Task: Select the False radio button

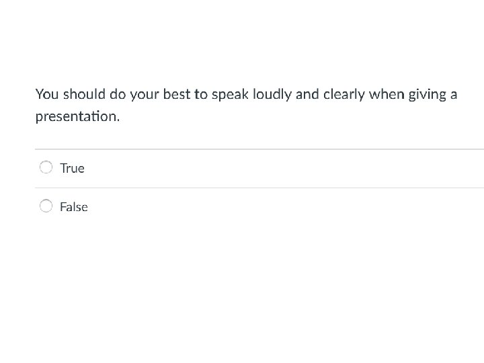Action: 46,206
